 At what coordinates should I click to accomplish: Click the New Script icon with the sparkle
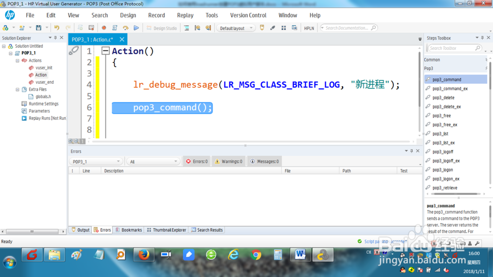[x=22, y=28]
